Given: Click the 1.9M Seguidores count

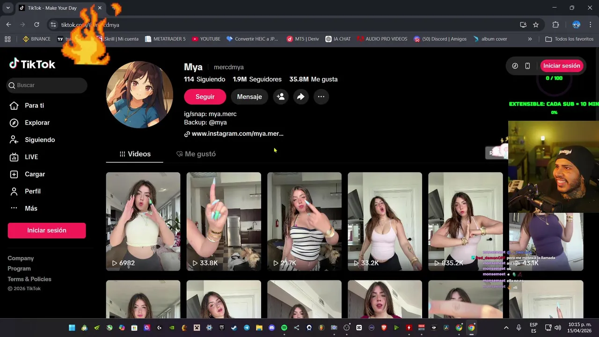Looking at the screenshot, I should coord(257,79).
